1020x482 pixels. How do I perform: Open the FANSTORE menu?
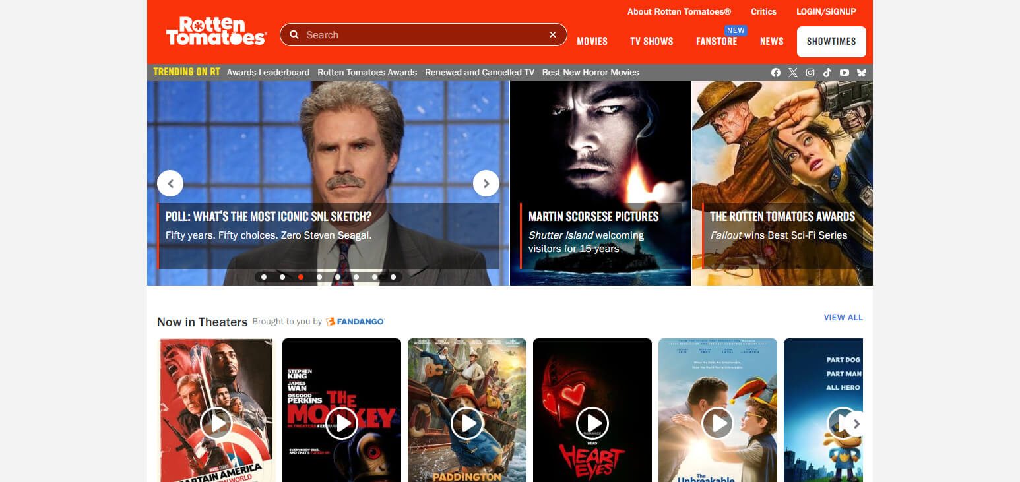coord(717,41)
